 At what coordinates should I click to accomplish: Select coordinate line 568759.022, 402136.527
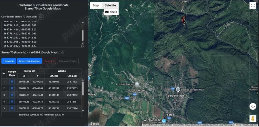20,46
